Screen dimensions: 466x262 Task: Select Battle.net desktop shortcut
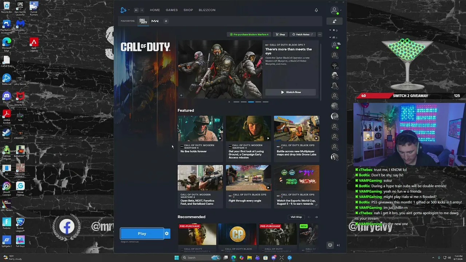[7, 80]
